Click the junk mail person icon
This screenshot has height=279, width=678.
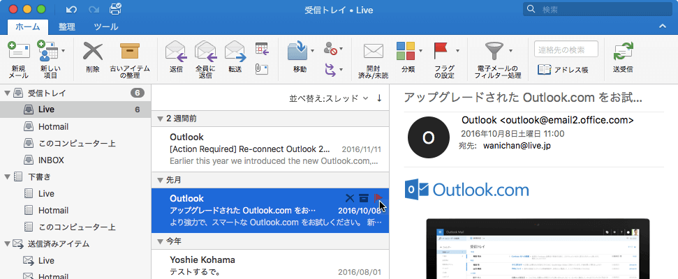pyautogui.click(x=330, y=49)
